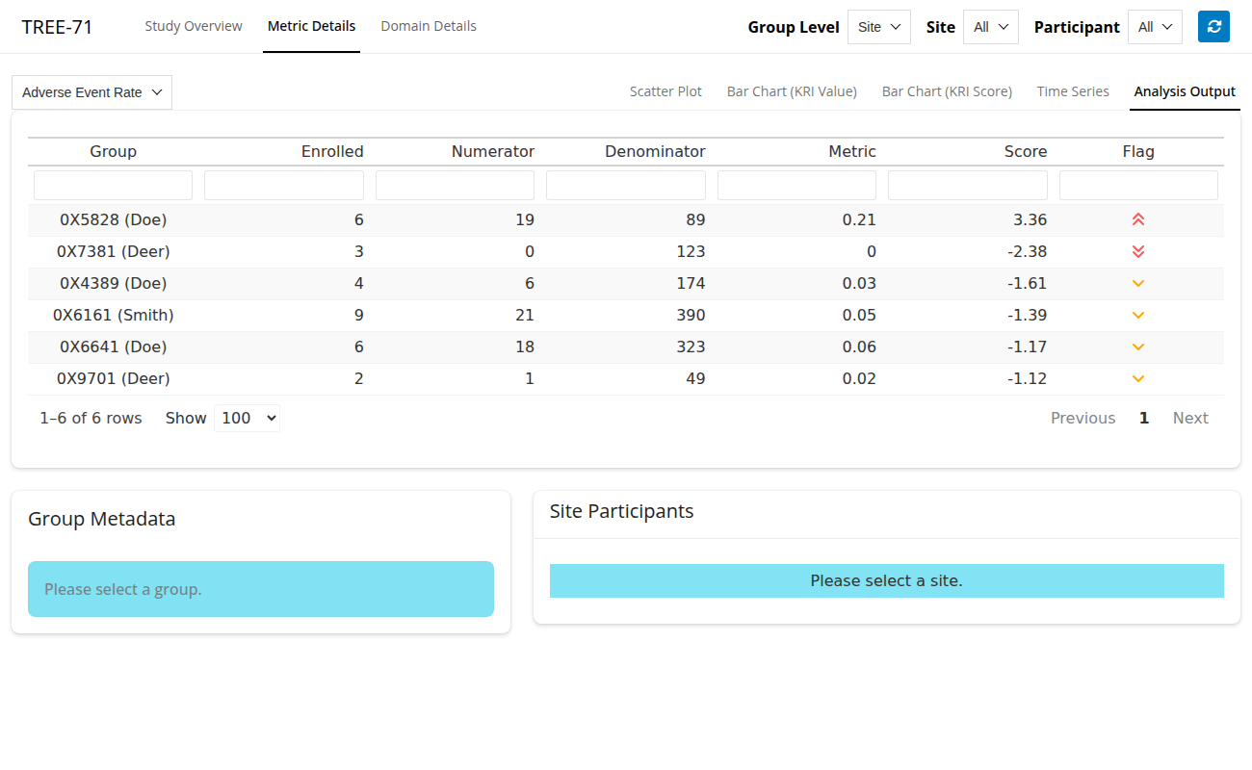Click amber down flag for 0X4389 (Doe)

[x=1137, y=283]
